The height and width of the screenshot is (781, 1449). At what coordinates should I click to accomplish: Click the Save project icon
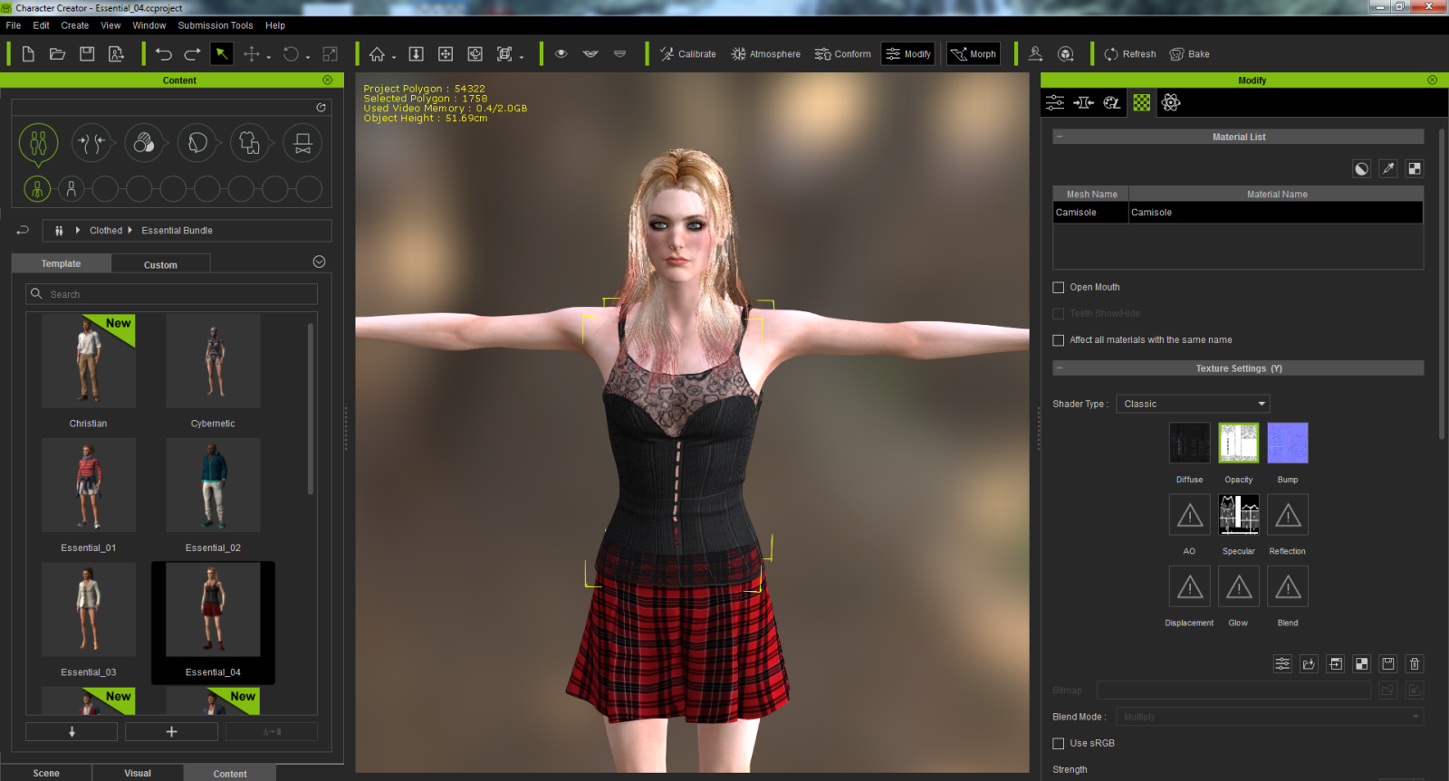coord(87,54)
